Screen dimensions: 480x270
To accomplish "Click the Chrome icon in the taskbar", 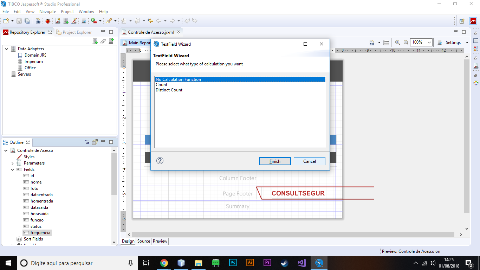I will (x=164, y=263).
